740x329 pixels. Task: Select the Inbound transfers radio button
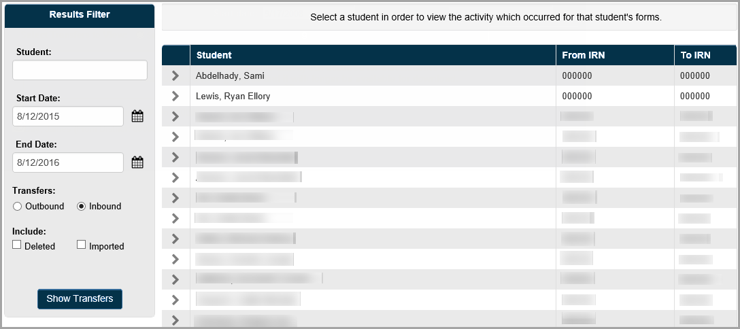click(x=81, y=207)
